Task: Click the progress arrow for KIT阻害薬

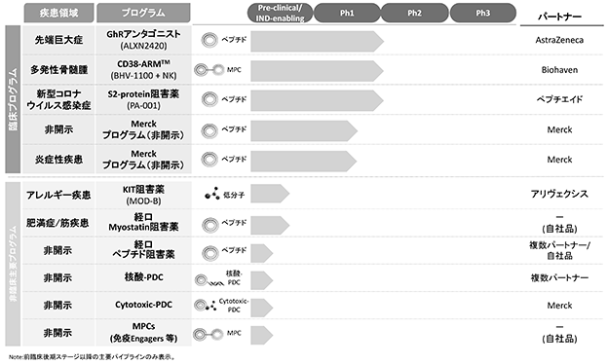Action: pyautogui.click(x=270, y=194)
